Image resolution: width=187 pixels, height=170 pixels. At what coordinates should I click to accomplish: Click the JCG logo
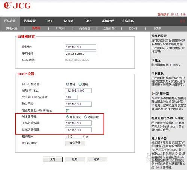(x=17, y=5)
